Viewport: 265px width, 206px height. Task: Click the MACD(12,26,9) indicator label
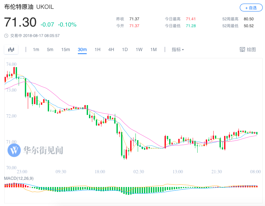click(19, 178)
